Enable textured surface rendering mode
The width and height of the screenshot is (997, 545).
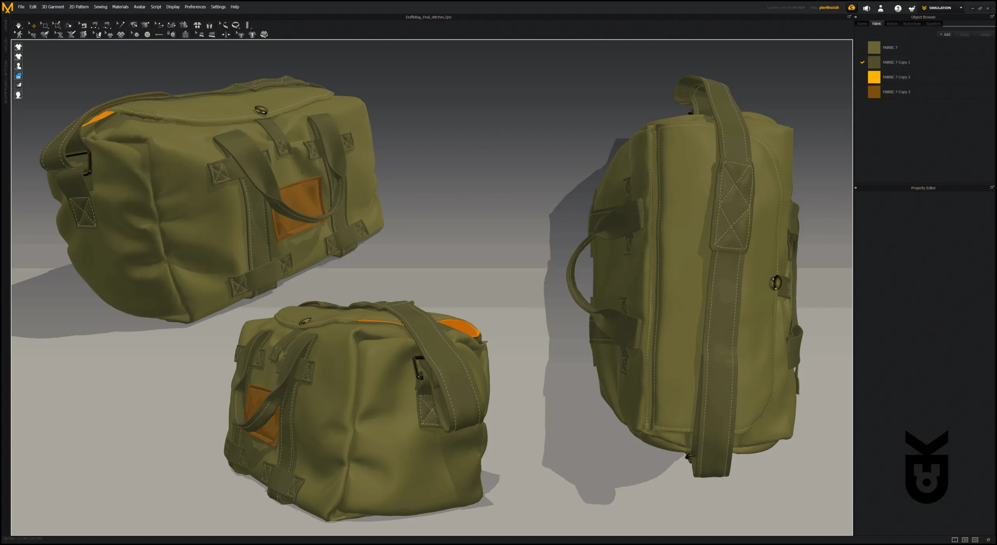coord(18,76)
